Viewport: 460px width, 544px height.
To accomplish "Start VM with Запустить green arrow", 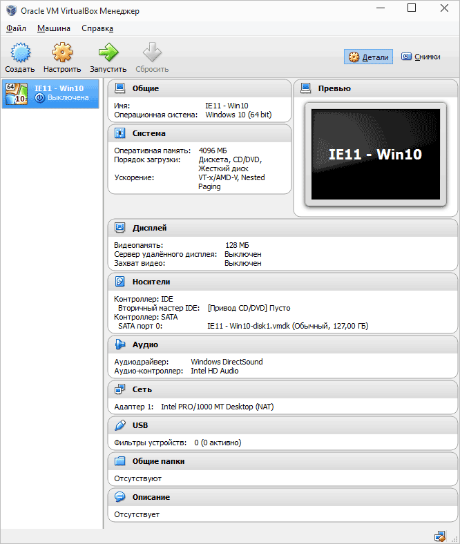I will 108,52.
